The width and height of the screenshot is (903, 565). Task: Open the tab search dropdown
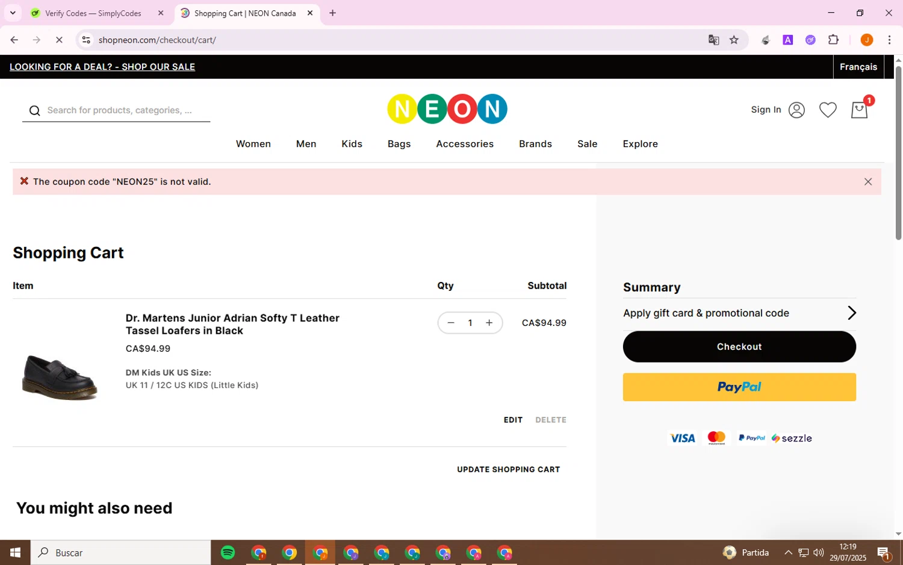pos(13,13)
